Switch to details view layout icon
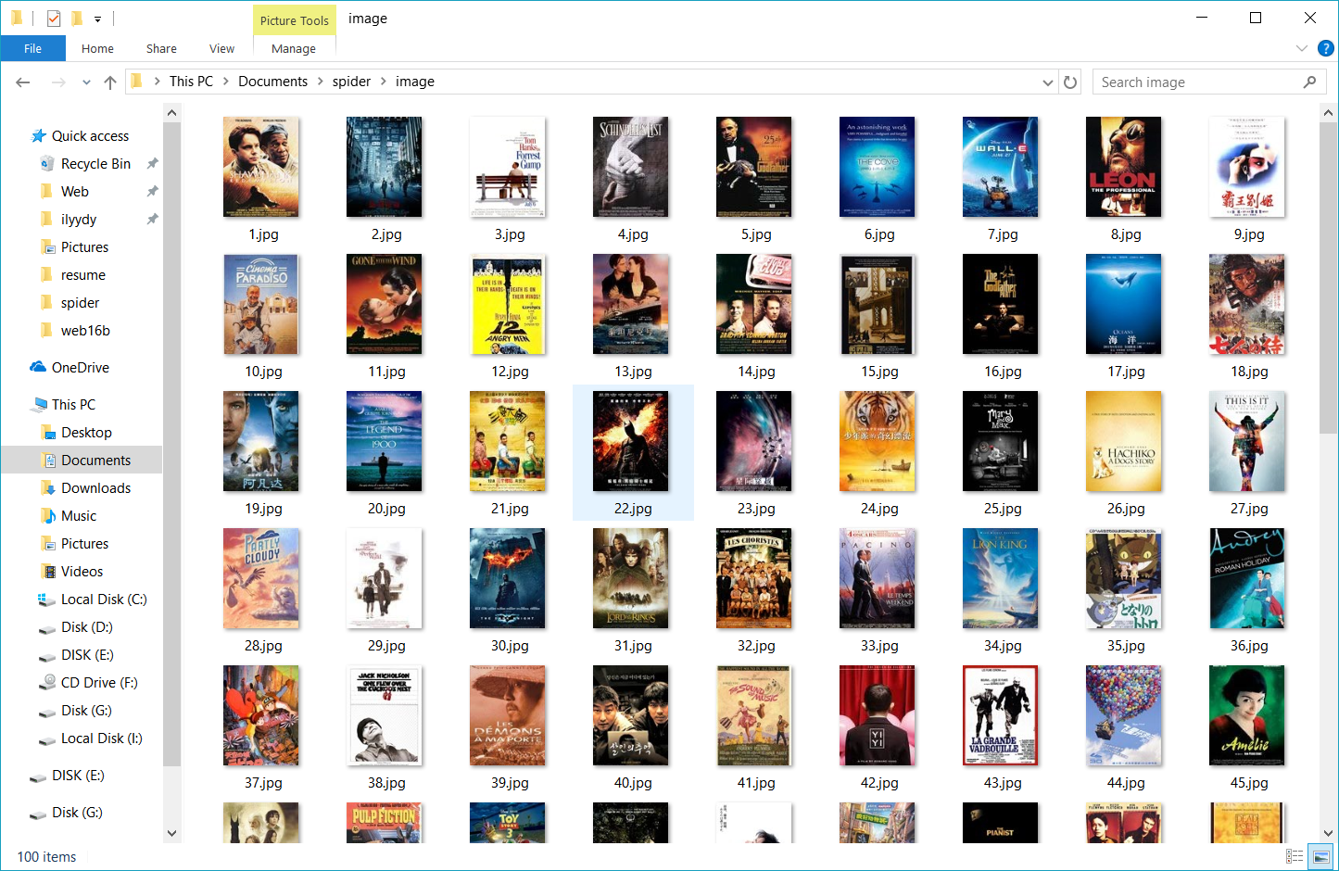 (1295, 856)
